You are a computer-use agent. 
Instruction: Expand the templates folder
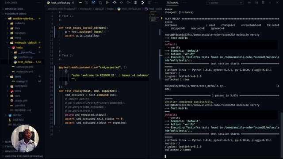[22, 86]
